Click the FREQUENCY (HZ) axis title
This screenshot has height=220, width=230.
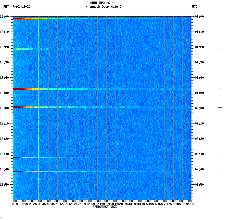[x=105, y=207]
